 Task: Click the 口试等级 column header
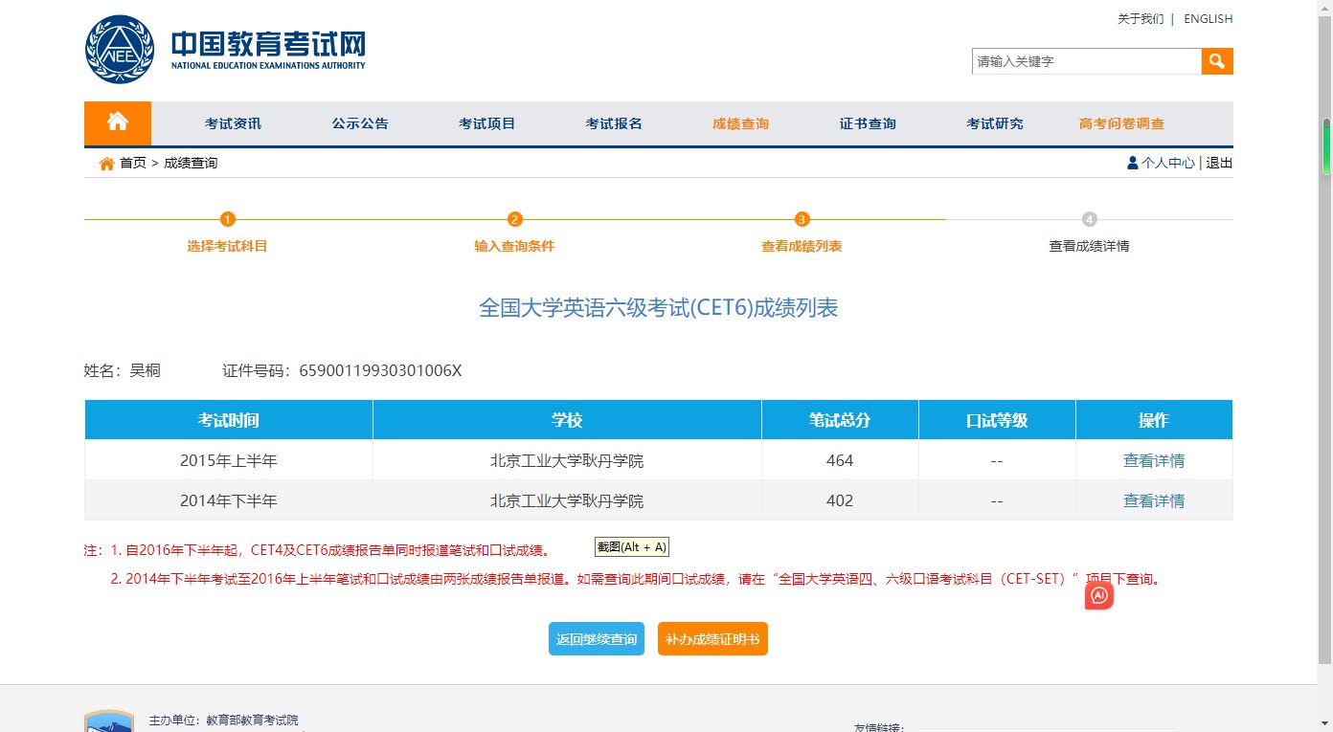coord(997,420)
